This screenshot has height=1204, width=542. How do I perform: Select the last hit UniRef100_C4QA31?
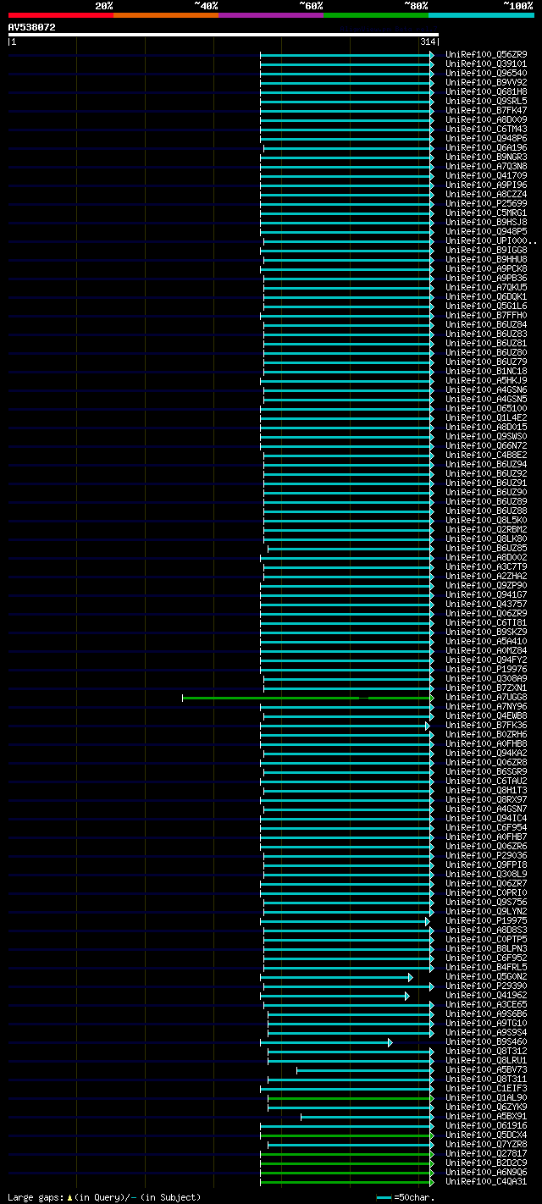pyautogui.click(x=486, y=1181)
